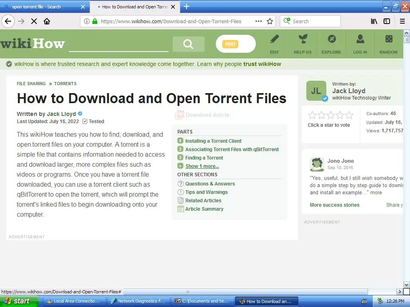Click the browser Search input box
410x307 pixels.
310,22
